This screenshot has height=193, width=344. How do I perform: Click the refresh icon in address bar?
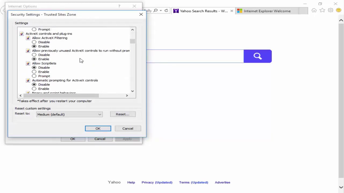point(166,10)
